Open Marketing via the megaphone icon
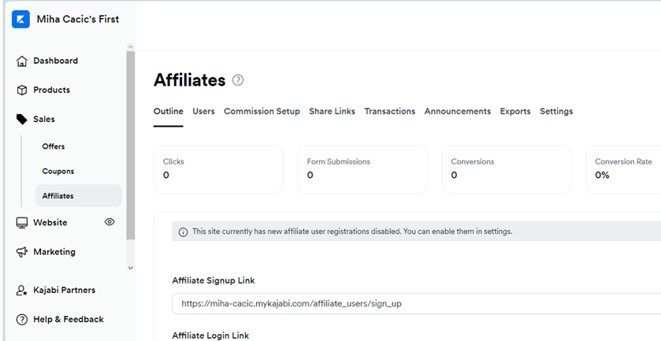This screenshot has width=661, height=341. click(x=22, y=252)
